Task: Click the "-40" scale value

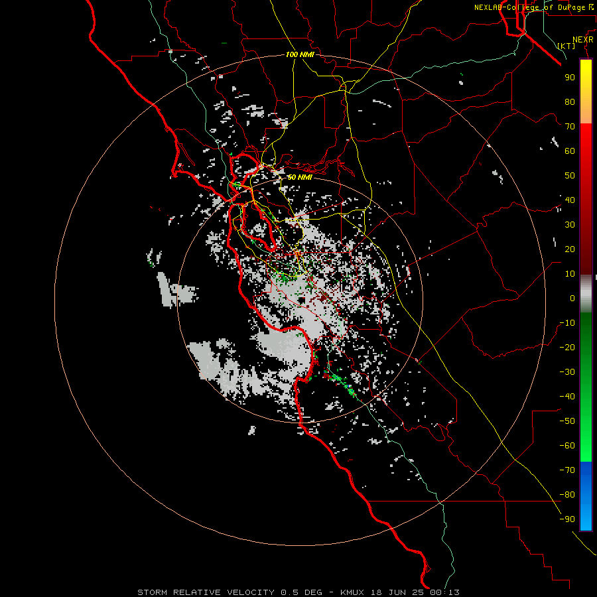Action: [567, 397]
